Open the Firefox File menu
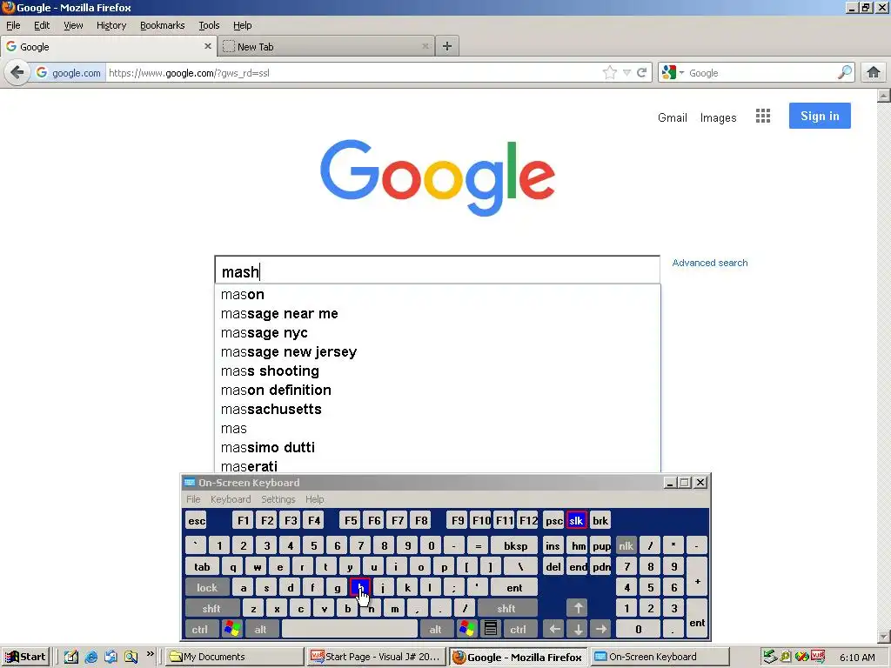This screenshot has width=891, height=668. 13,25
